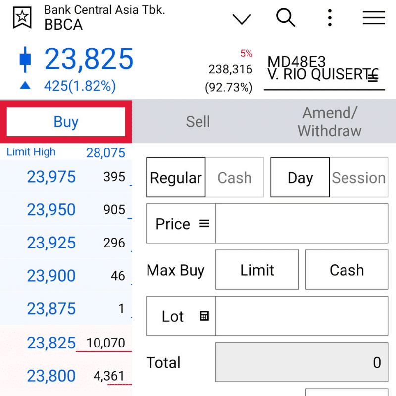Screen dimensions: 396x396
Task: Click the Price input field
Action: click(302, 224)
